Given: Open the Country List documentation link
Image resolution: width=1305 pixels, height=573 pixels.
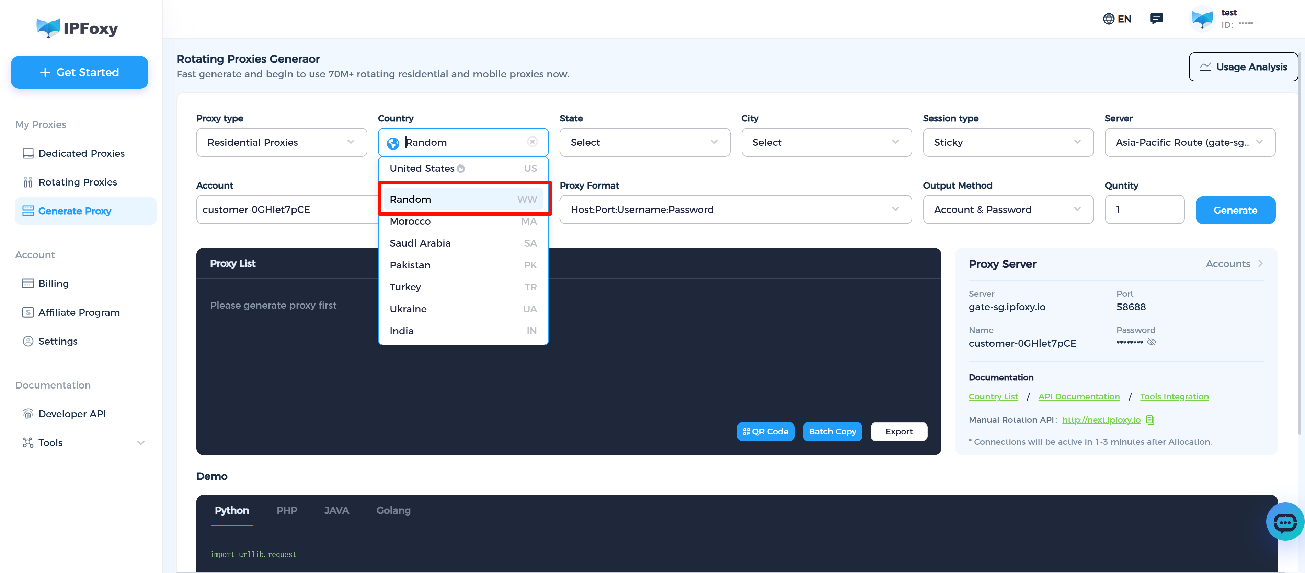Looking at the screenshot, I should click(993, 396).
